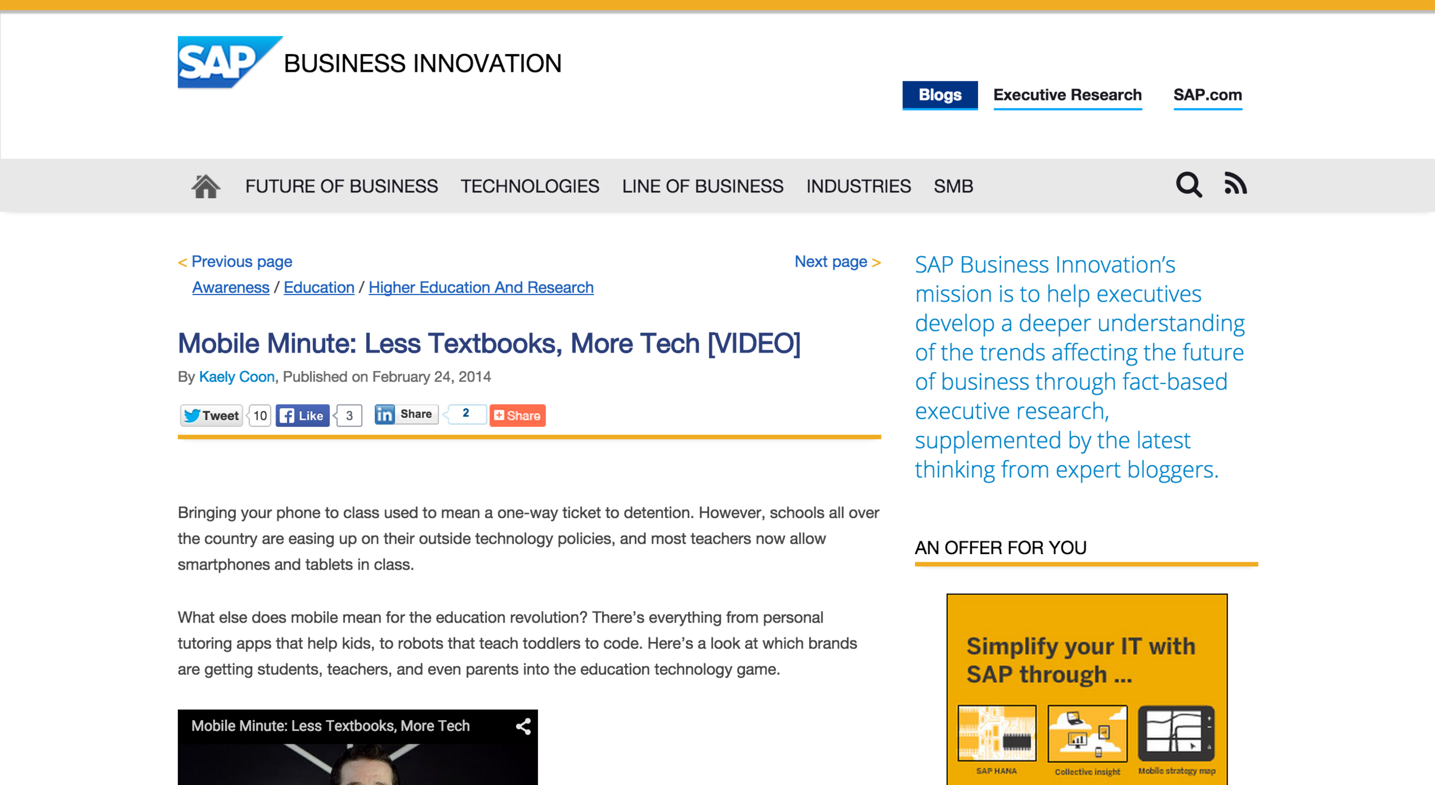The width and height of the screenshot is (1435, 785).
Task: Open the Technologies menu
Action: [x=529, y=186]
